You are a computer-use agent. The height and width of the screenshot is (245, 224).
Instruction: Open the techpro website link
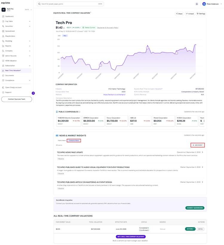(114, 95)
